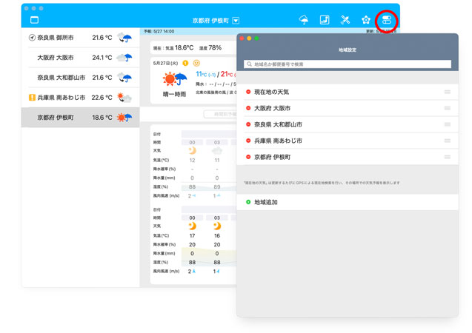Click the yellow circled-down arrow beside 5月27日
The width and height of the screenshot is (472, 333).
(196, 64)
